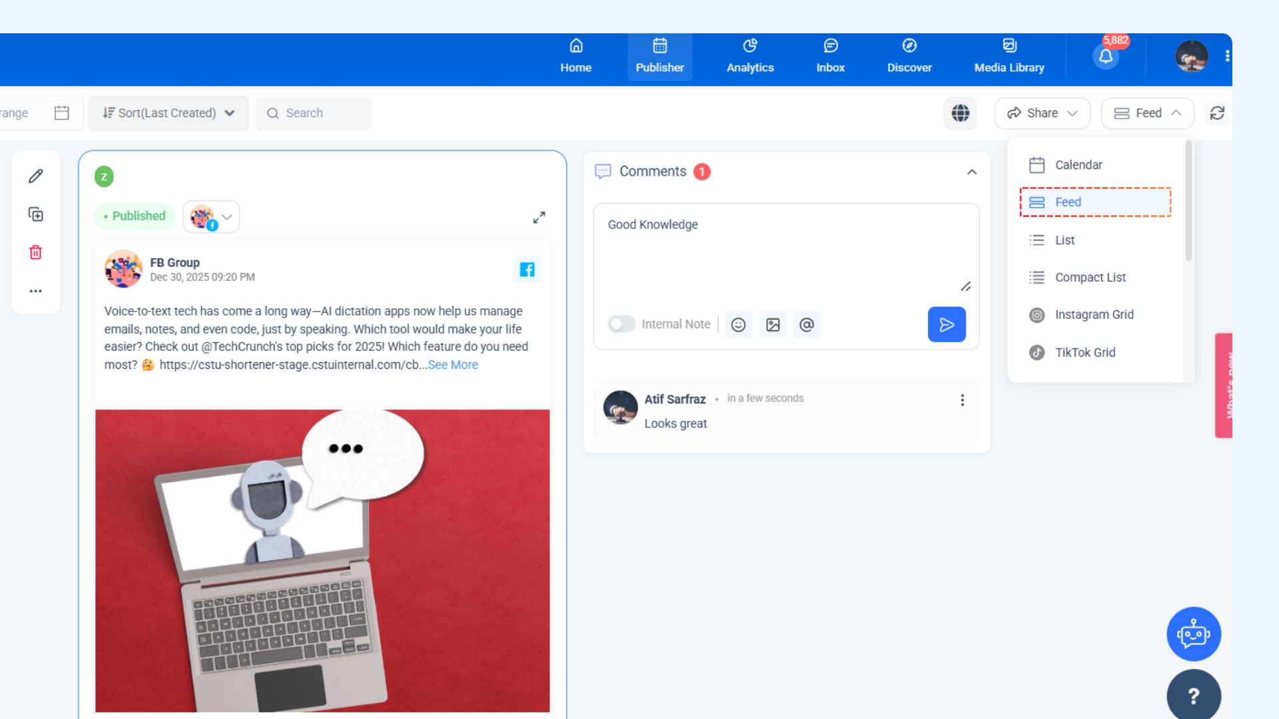Send the comment with blue arrow button
Viewport: 1279px width, 719px height.
pyautogui.click(x=946, y=325)
